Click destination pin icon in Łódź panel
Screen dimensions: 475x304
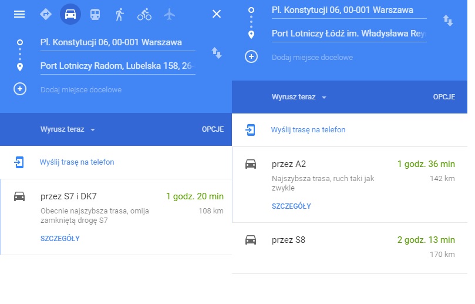pyautogui.click(x=251, y=35)
